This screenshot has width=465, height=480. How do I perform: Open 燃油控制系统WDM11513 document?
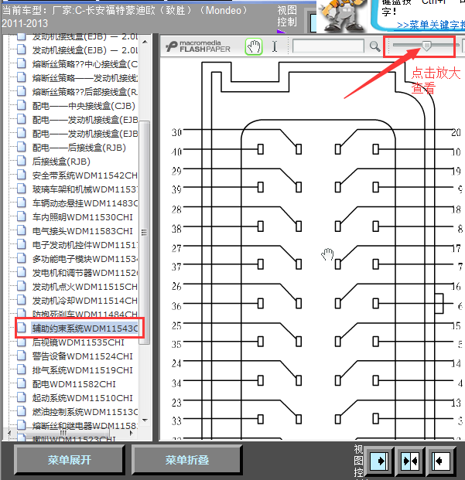[x=85, y=412]
